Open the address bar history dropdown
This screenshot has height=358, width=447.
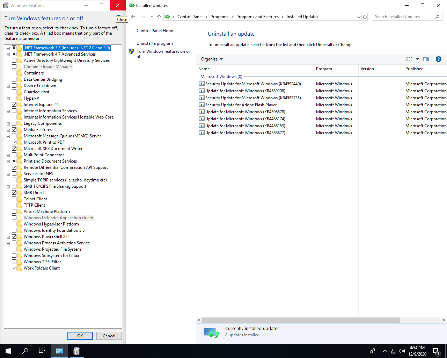pyautogui.click(x=359, y=17)
